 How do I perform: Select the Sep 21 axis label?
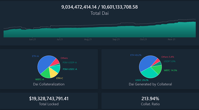(116, 39)
